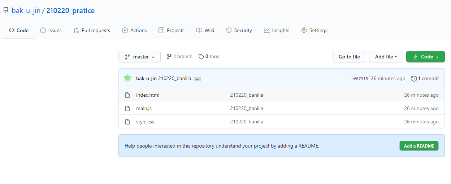Open the Actions tab
This screenshot has width=451, height=184.
tap(134, 30)
